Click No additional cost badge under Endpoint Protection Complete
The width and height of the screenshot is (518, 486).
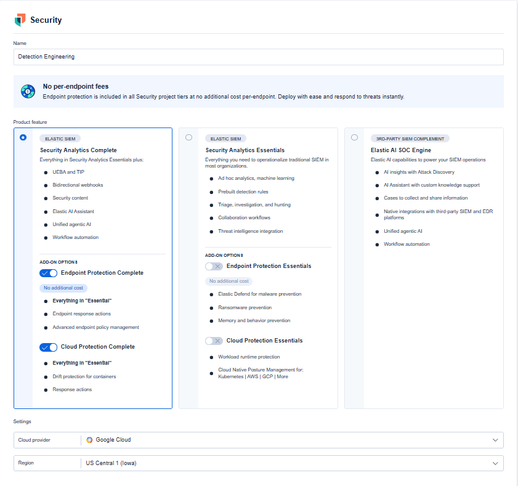tap(63, 288)
